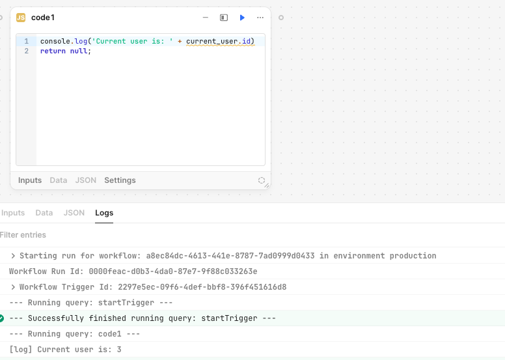Click the green success check icon in logs
The image size is (505, 360).
pyautogui.click(x=1, y=318)
